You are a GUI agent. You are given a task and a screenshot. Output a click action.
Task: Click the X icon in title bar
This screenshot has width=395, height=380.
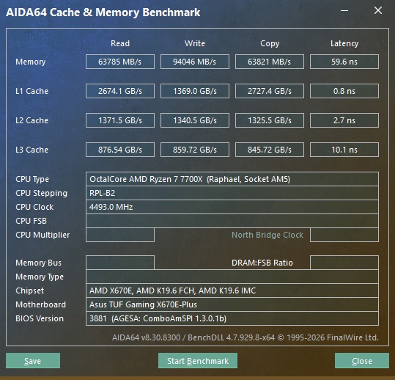tap(378, 10)
